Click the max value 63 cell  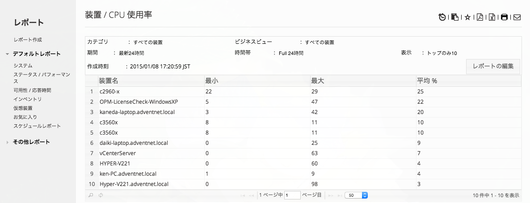363,153
